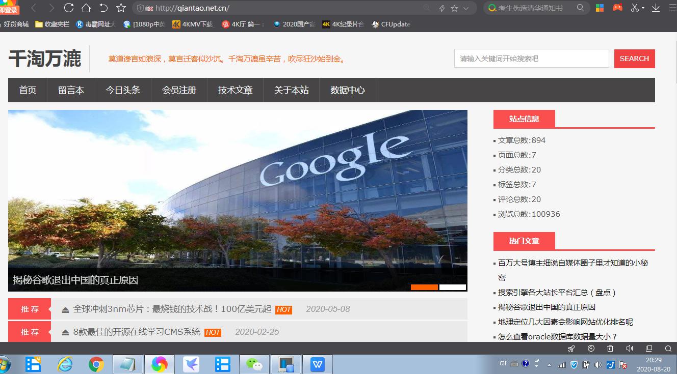Click the rocket accelerator icon in status bar
677x374 pixels.
tap(571, 349)
